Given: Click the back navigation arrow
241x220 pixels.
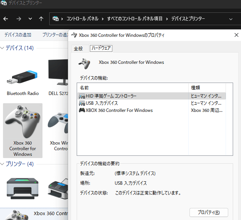Looking at the screenshot, I should [6, 18].
